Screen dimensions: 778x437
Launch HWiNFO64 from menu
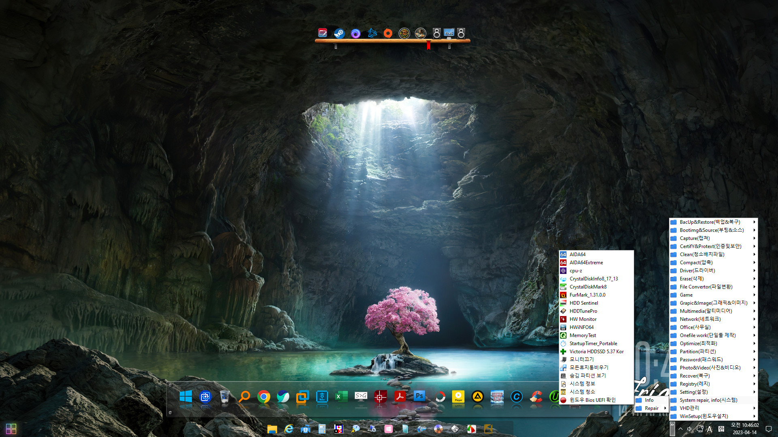click(x=596, y=327)
